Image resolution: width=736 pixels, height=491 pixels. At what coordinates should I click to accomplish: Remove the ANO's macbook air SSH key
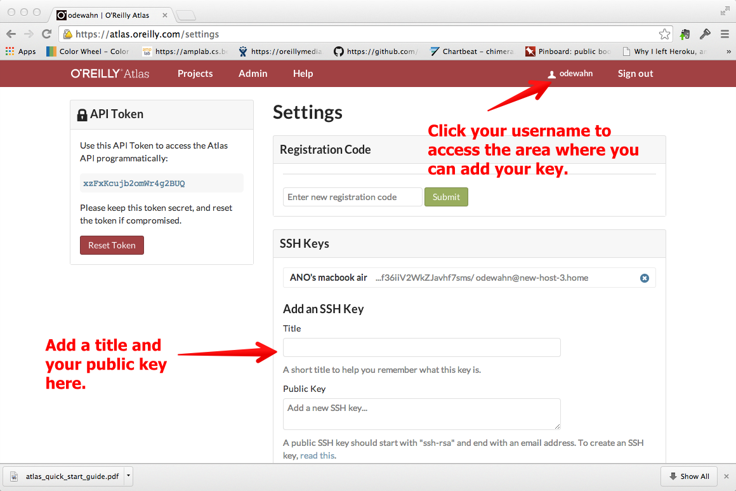[645, 278]
